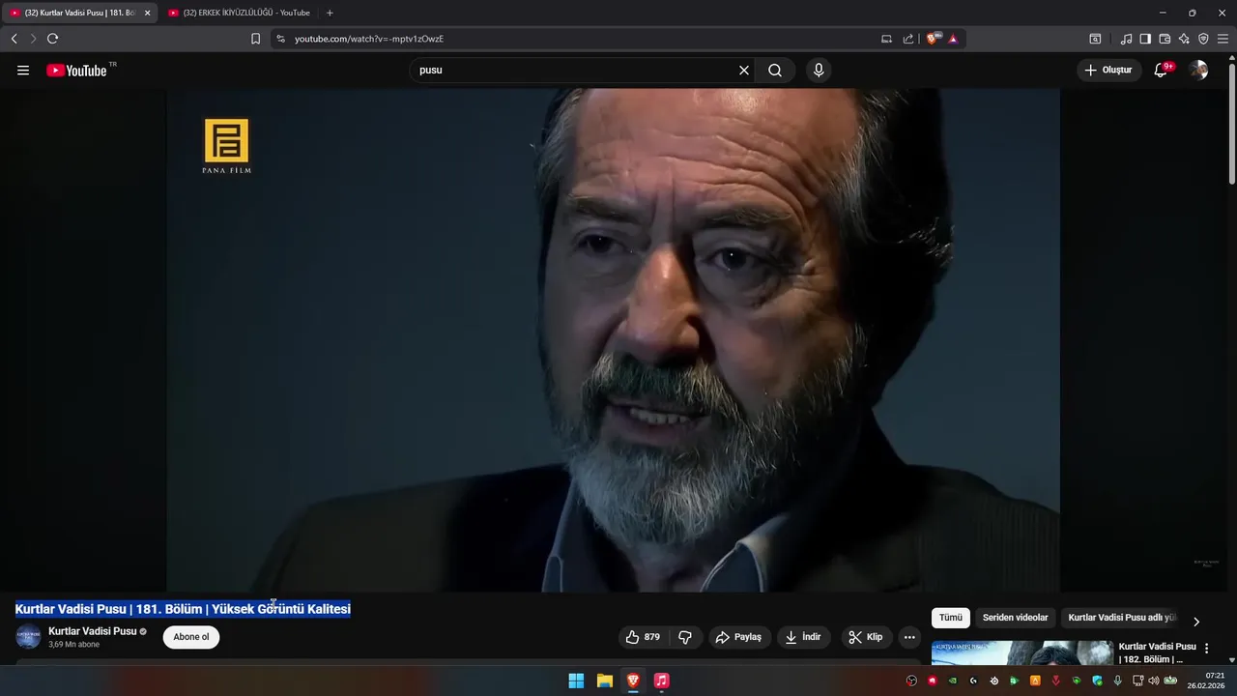Image resolution: width=1237 pixels, height=696 pixels.
Task: Open volume control in system tray
Action: click(x=1153, y=681)
